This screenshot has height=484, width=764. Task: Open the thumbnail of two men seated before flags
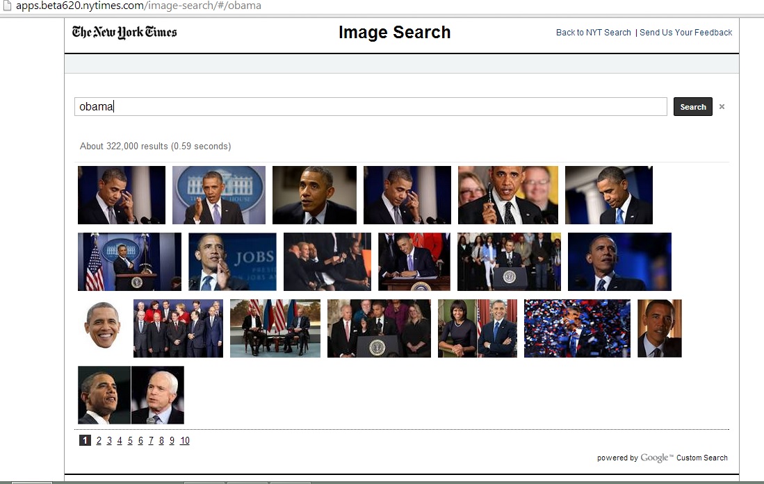point(275,328)
